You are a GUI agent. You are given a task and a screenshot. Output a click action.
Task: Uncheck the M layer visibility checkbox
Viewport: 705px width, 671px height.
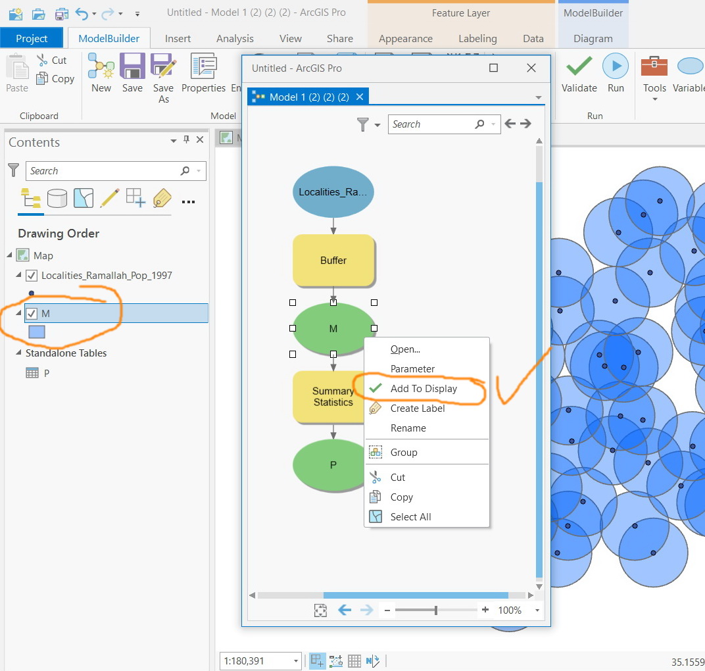pos(32,314)
